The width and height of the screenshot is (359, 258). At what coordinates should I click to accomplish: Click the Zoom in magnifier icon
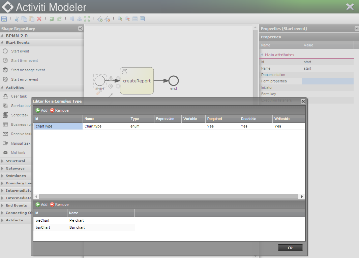(120, 19)
